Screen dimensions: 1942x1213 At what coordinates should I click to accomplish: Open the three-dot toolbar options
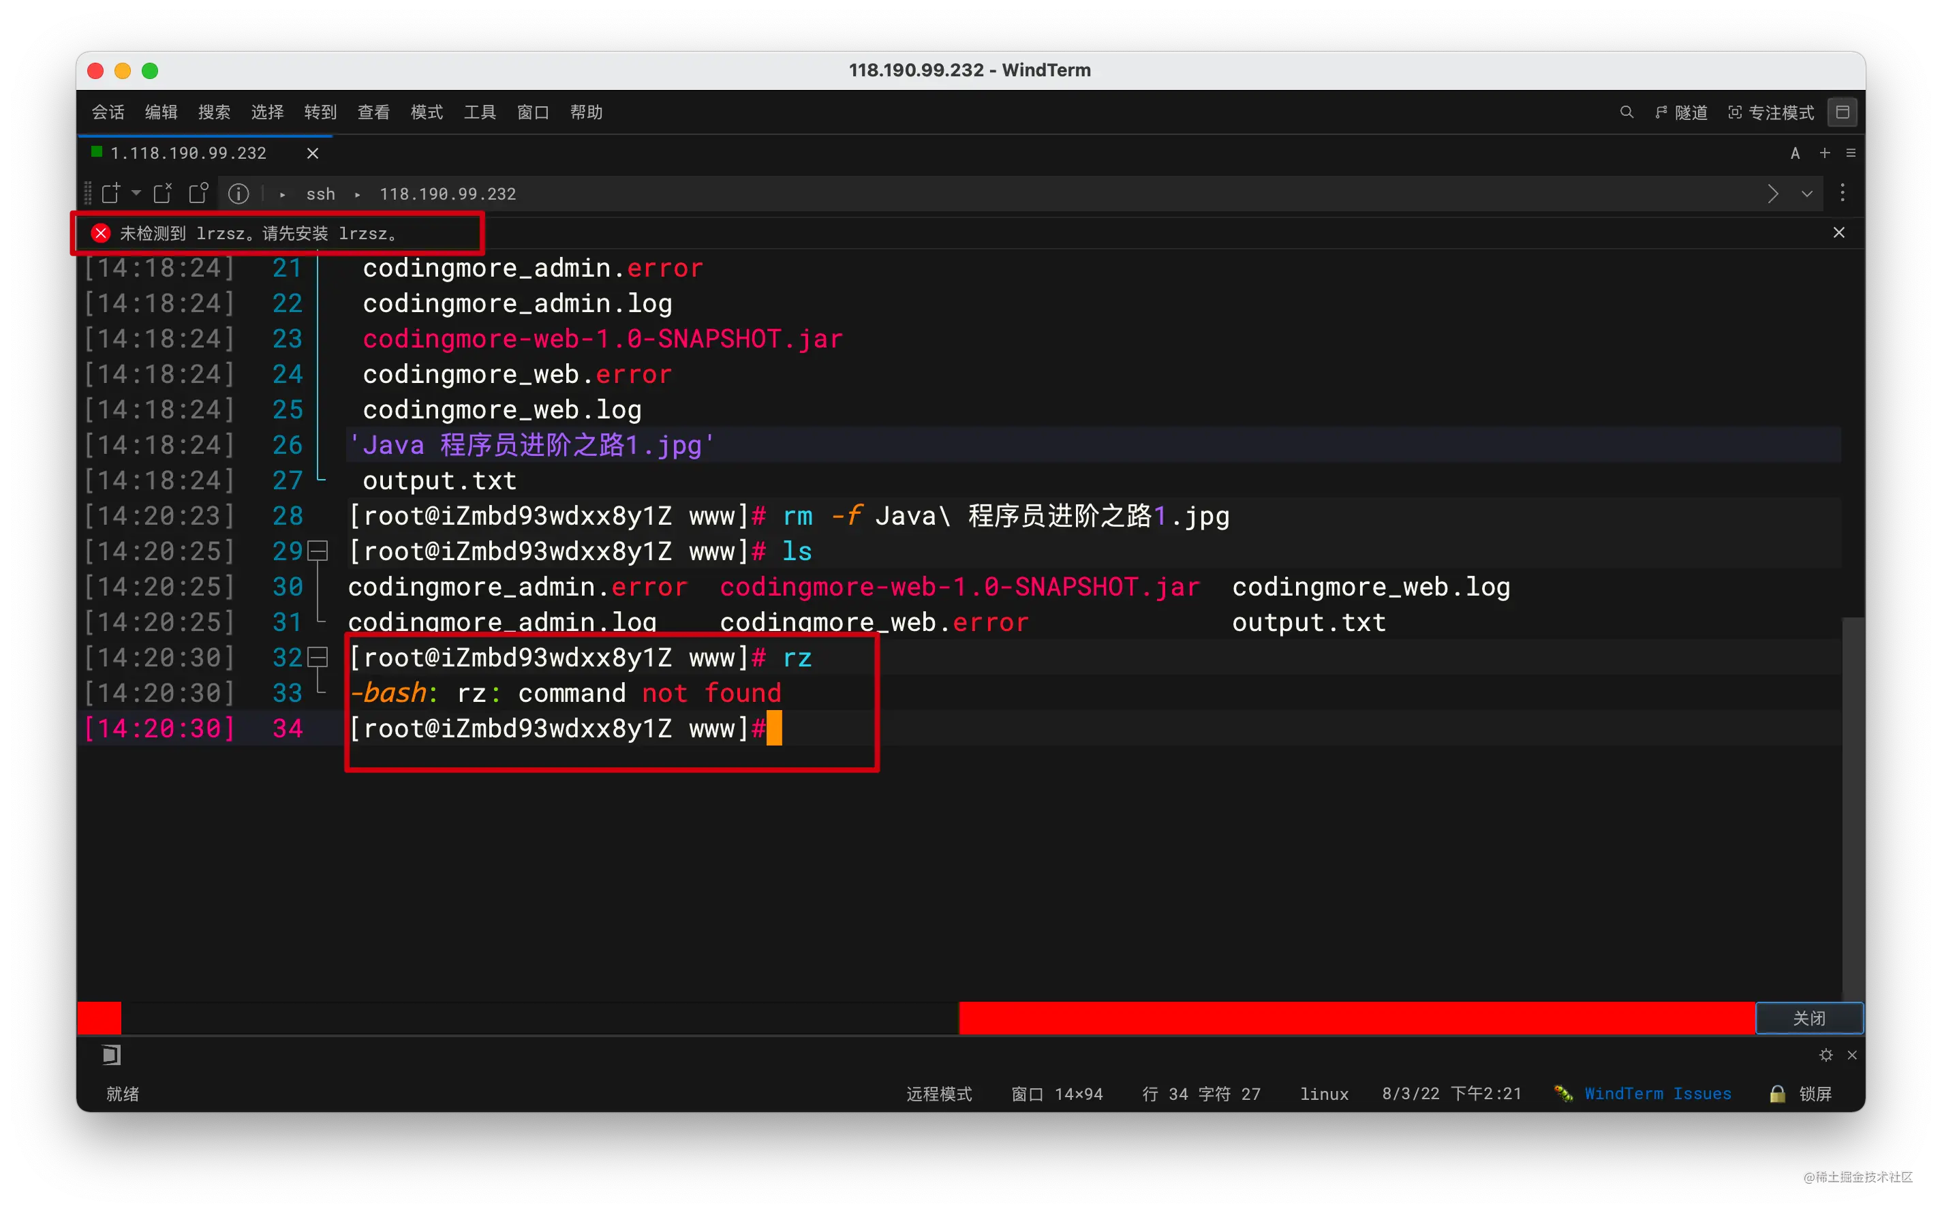(1842, 194)
